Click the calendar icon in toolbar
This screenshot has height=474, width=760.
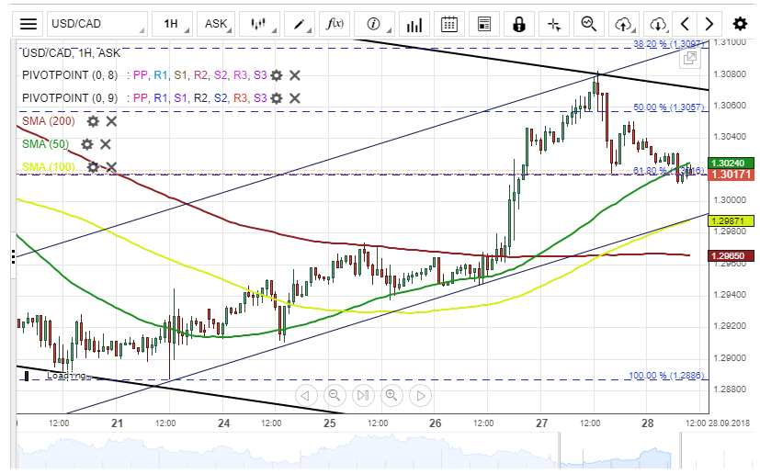(448, 24)
